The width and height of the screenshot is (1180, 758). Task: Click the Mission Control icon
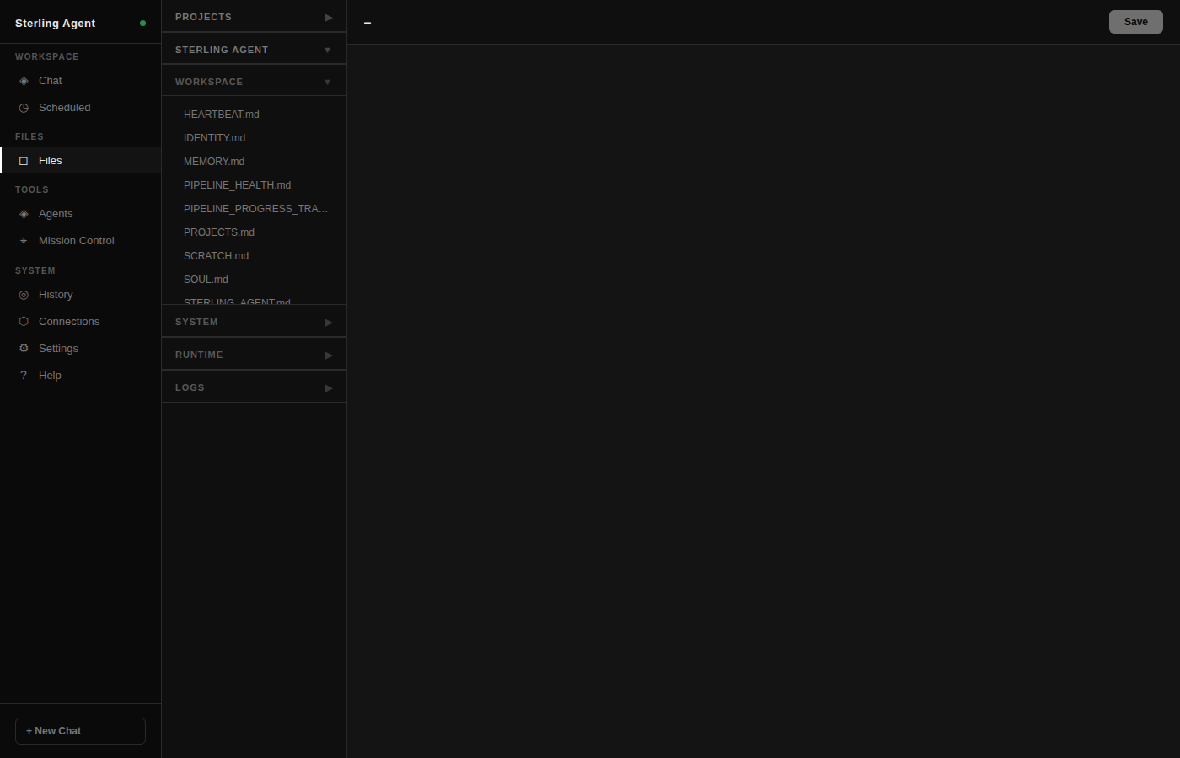(x=24, y=241)
